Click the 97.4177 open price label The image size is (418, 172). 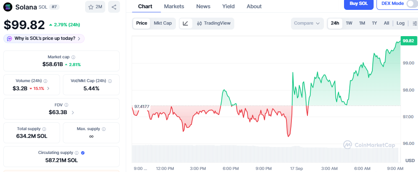pos(141,106)
